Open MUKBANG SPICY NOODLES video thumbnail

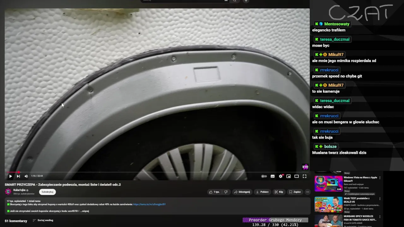(x=328, y=221)
